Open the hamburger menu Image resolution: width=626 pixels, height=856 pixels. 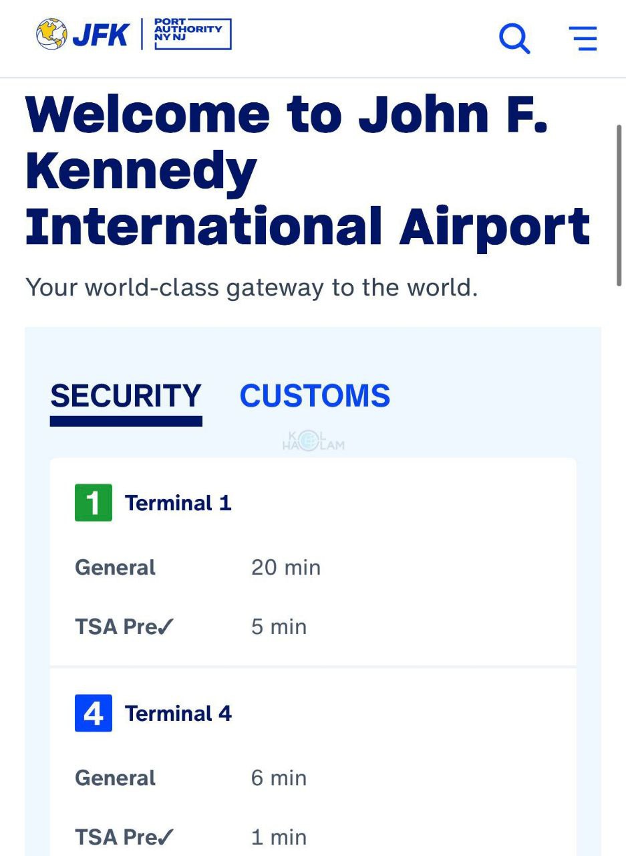click(583, 38)
